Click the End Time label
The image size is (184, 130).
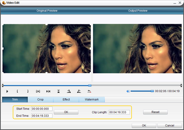tap(23, 116)
